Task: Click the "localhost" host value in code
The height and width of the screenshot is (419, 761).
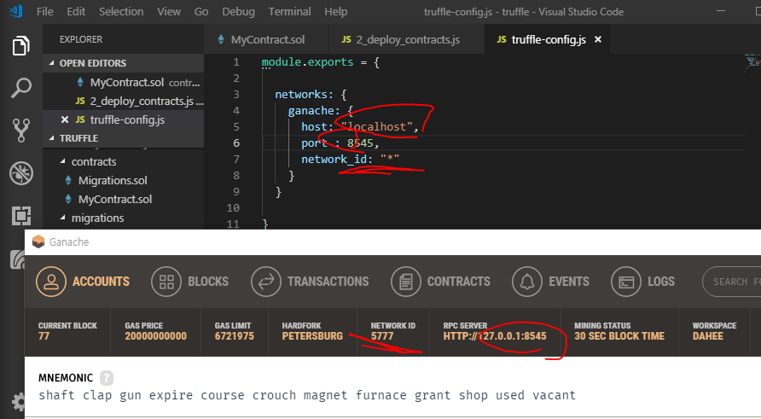Action: coord(376,126)
